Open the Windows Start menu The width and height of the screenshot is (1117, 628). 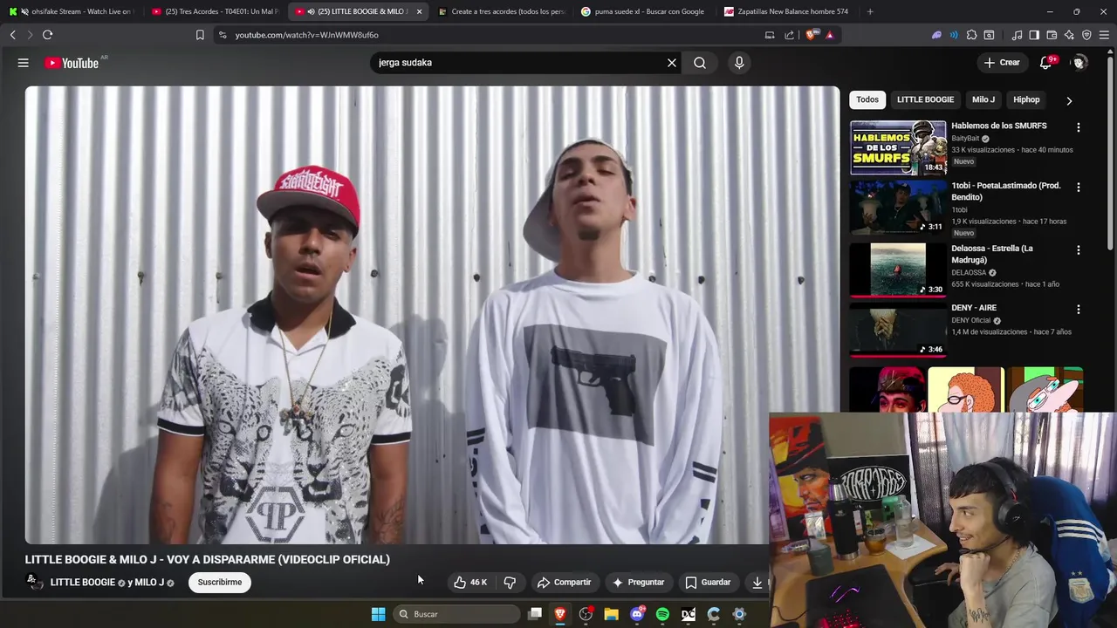pos(378,614)
